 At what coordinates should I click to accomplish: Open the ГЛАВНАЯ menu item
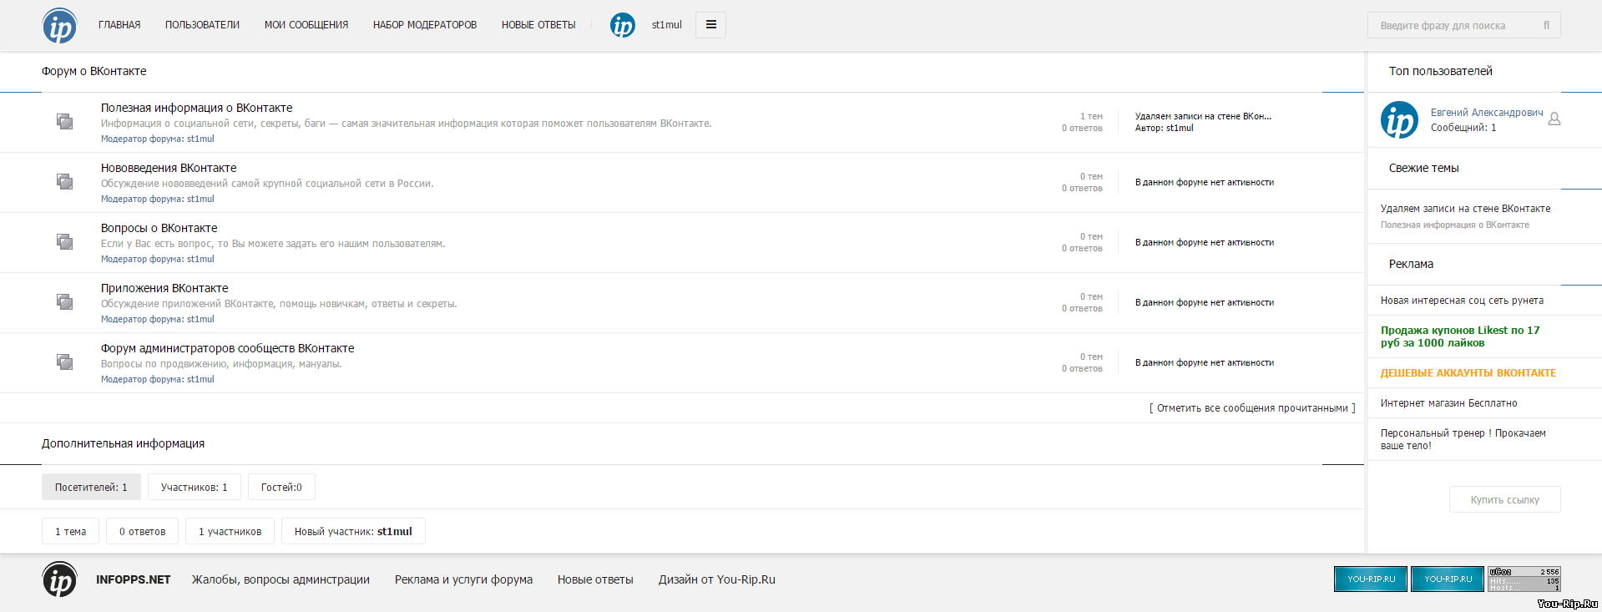tap(119, 25)
